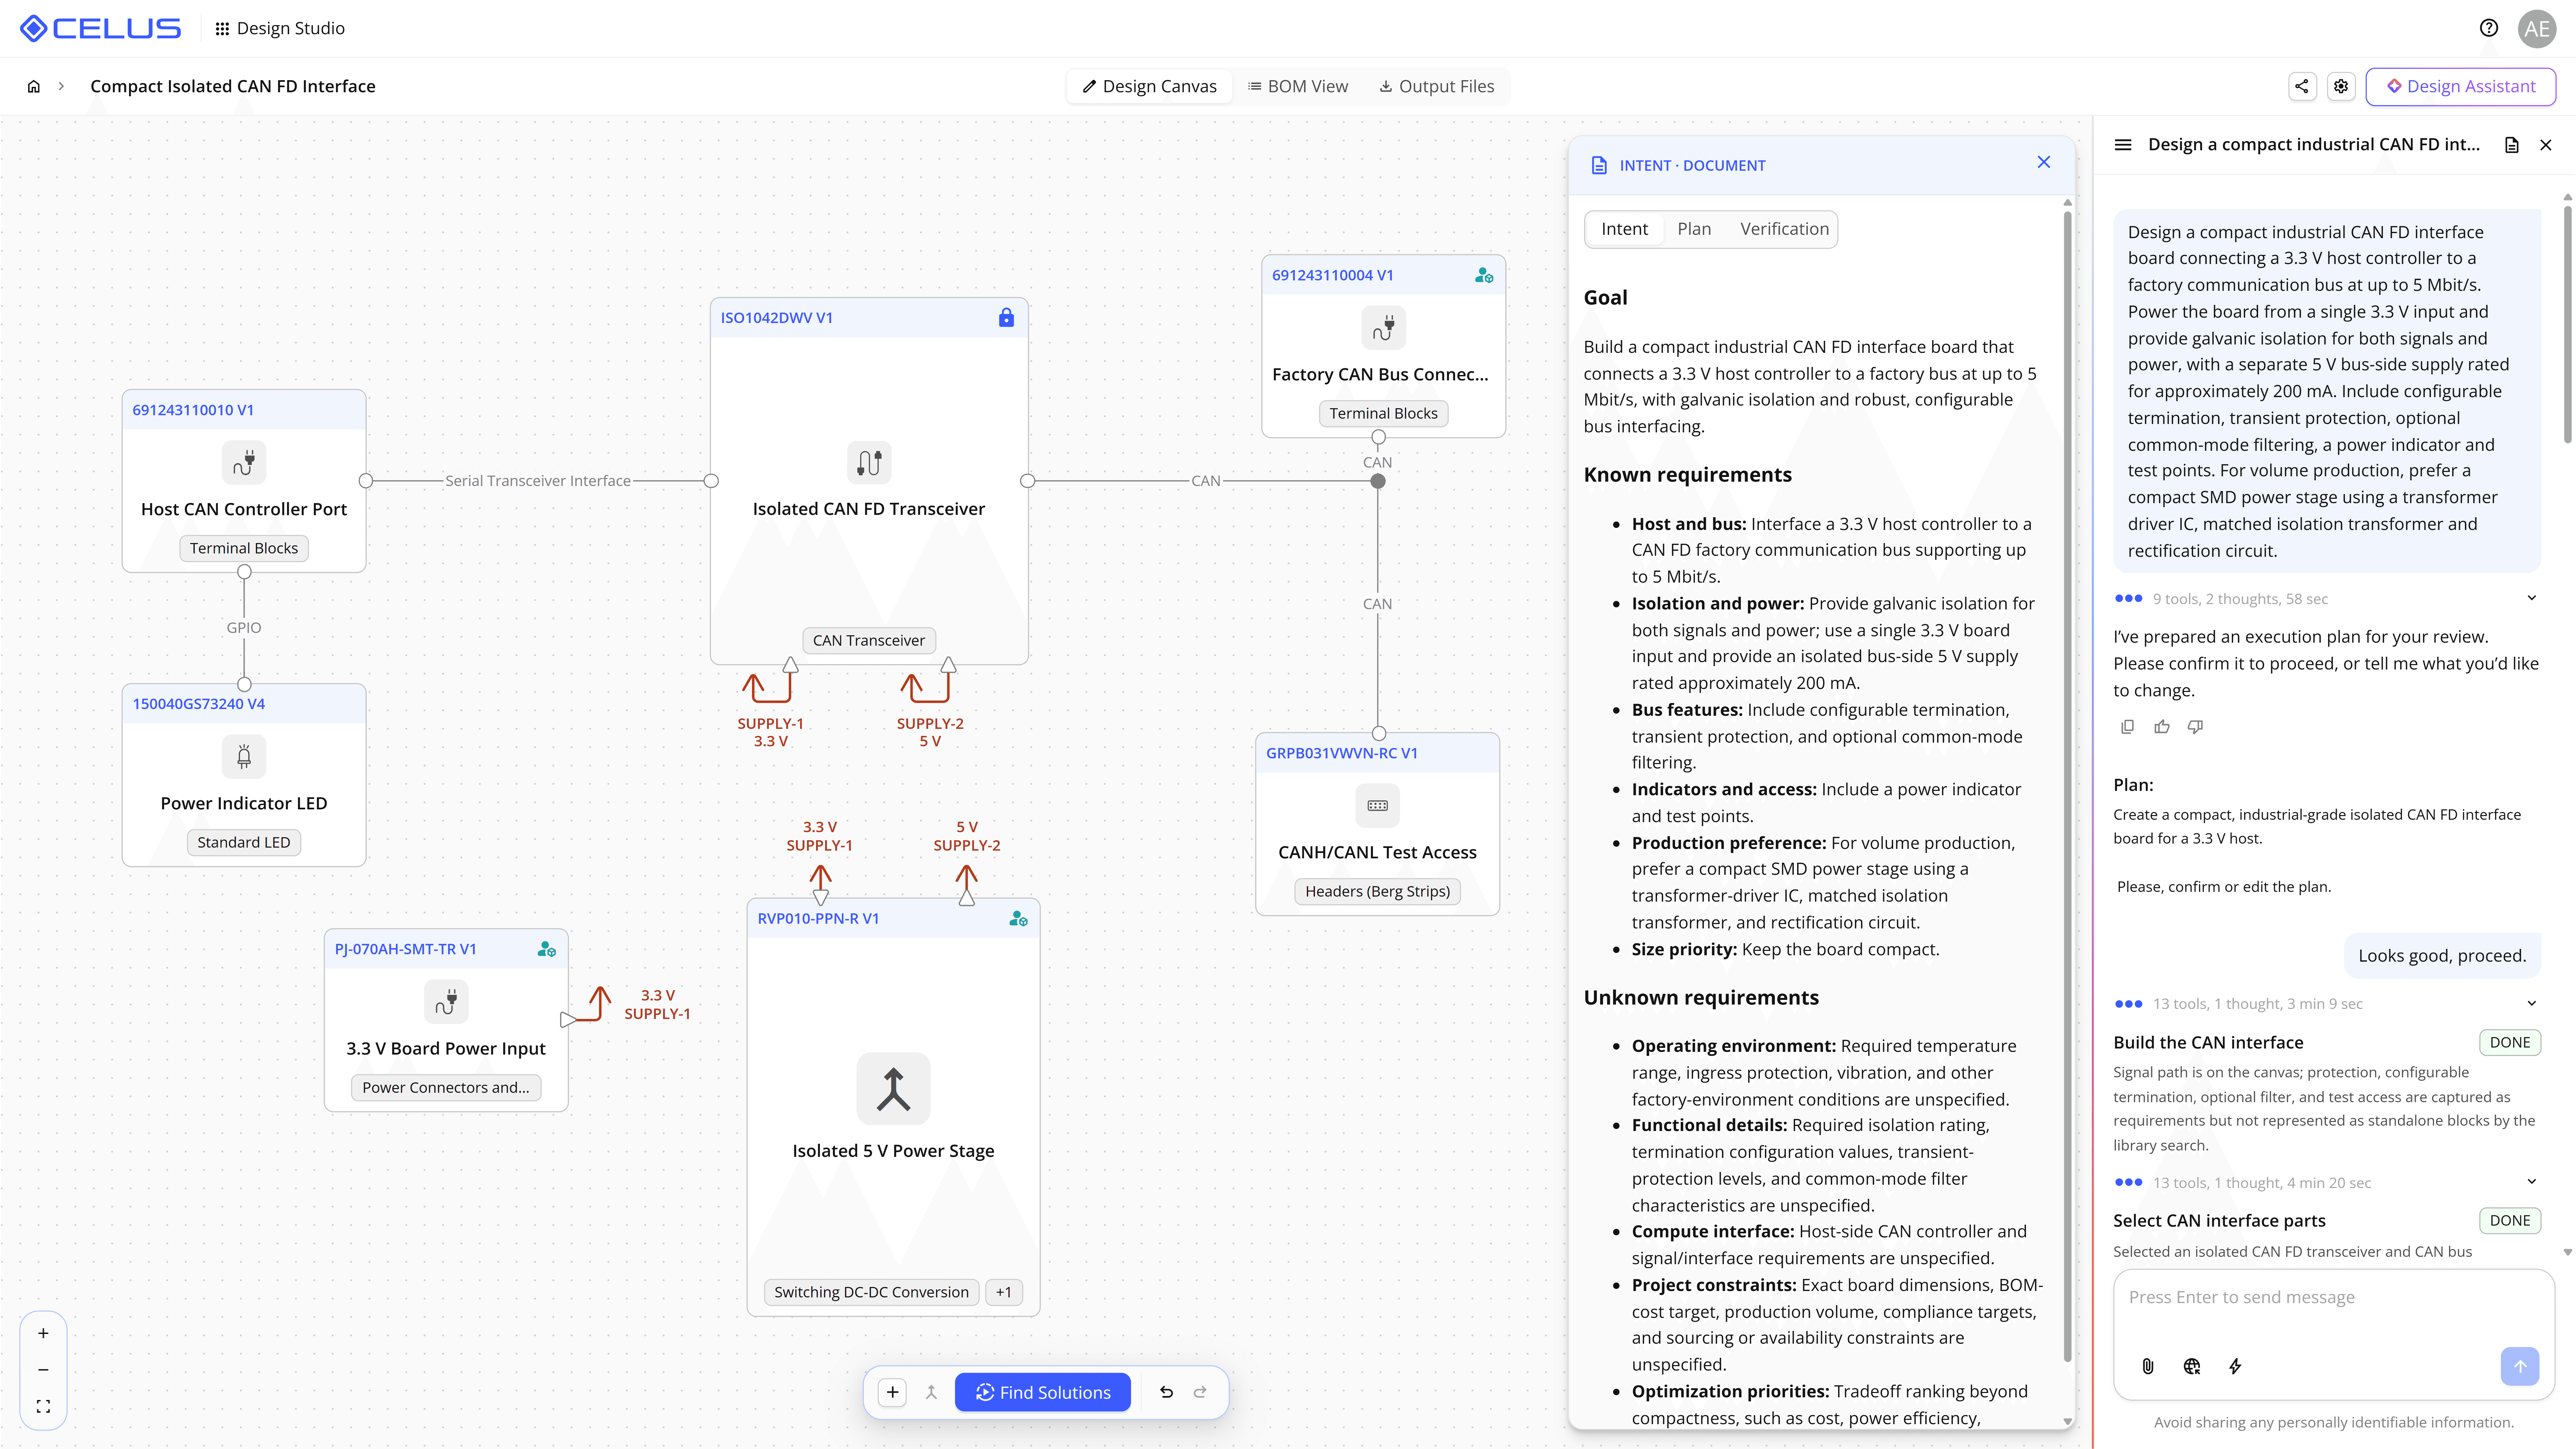Viewport: 2576px width, 1449px height.
Task: Redo the canvas action
Action: 1200,1392
